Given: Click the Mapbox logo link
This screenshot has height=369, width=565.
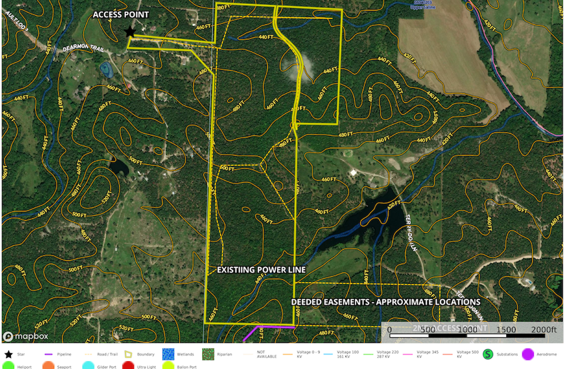Looking at the screenshot, I should [26, 336].
